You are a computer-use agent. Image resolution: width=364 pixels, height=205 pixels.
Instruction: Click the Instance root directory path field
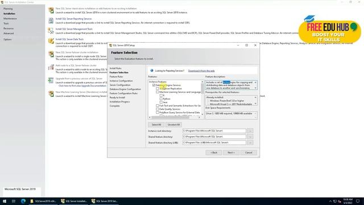coord(214,131)
